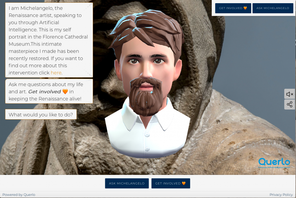The height and width of the screenshot is (198, 296).
Task: Click the 'I am Michelangelo' intro message
Action: coord(49,40)
